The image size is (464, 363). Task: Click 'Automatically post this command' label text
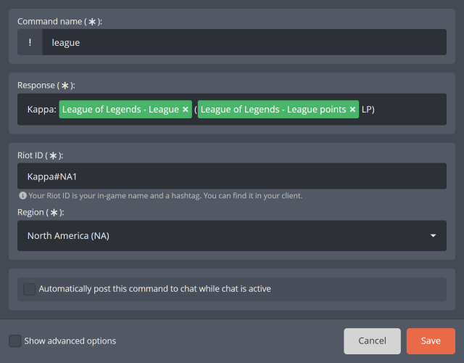click(154, 289)
